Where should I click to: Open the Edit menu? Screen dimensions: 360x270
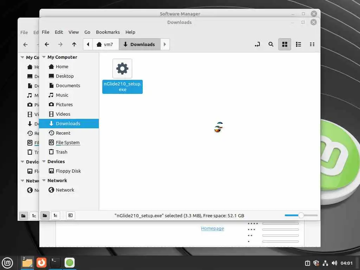tap(59, 32)
